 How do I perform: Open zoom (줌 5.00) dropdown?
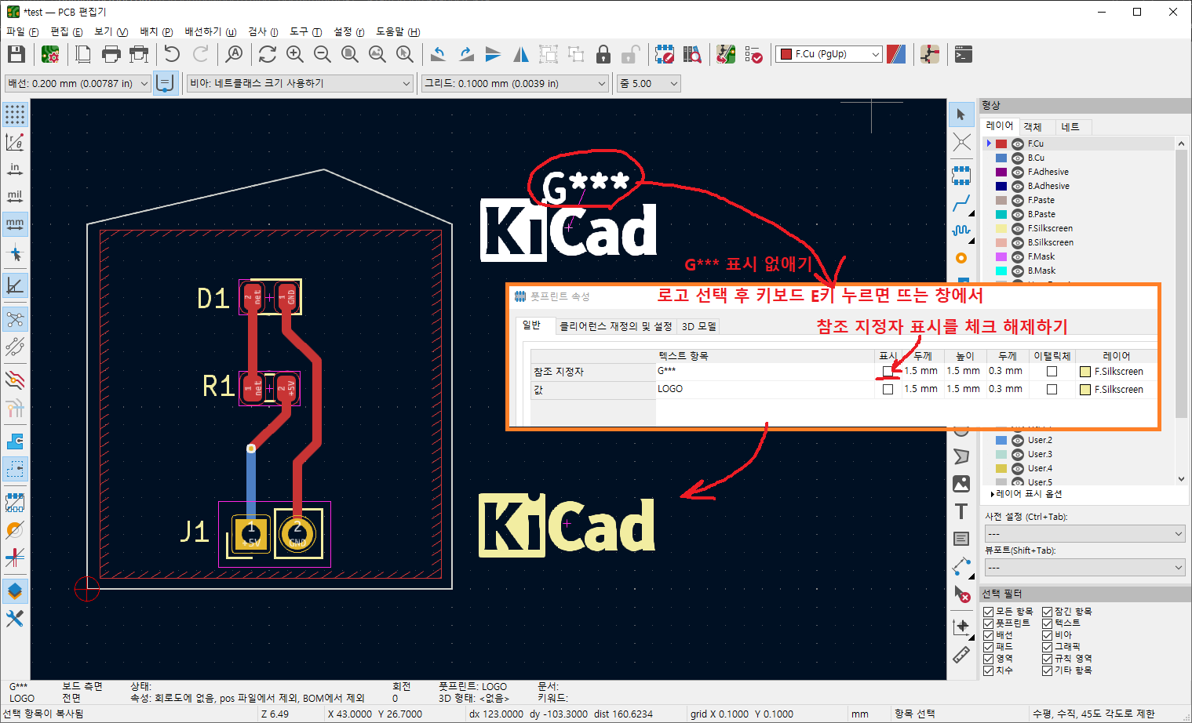(x=649, y=83)
